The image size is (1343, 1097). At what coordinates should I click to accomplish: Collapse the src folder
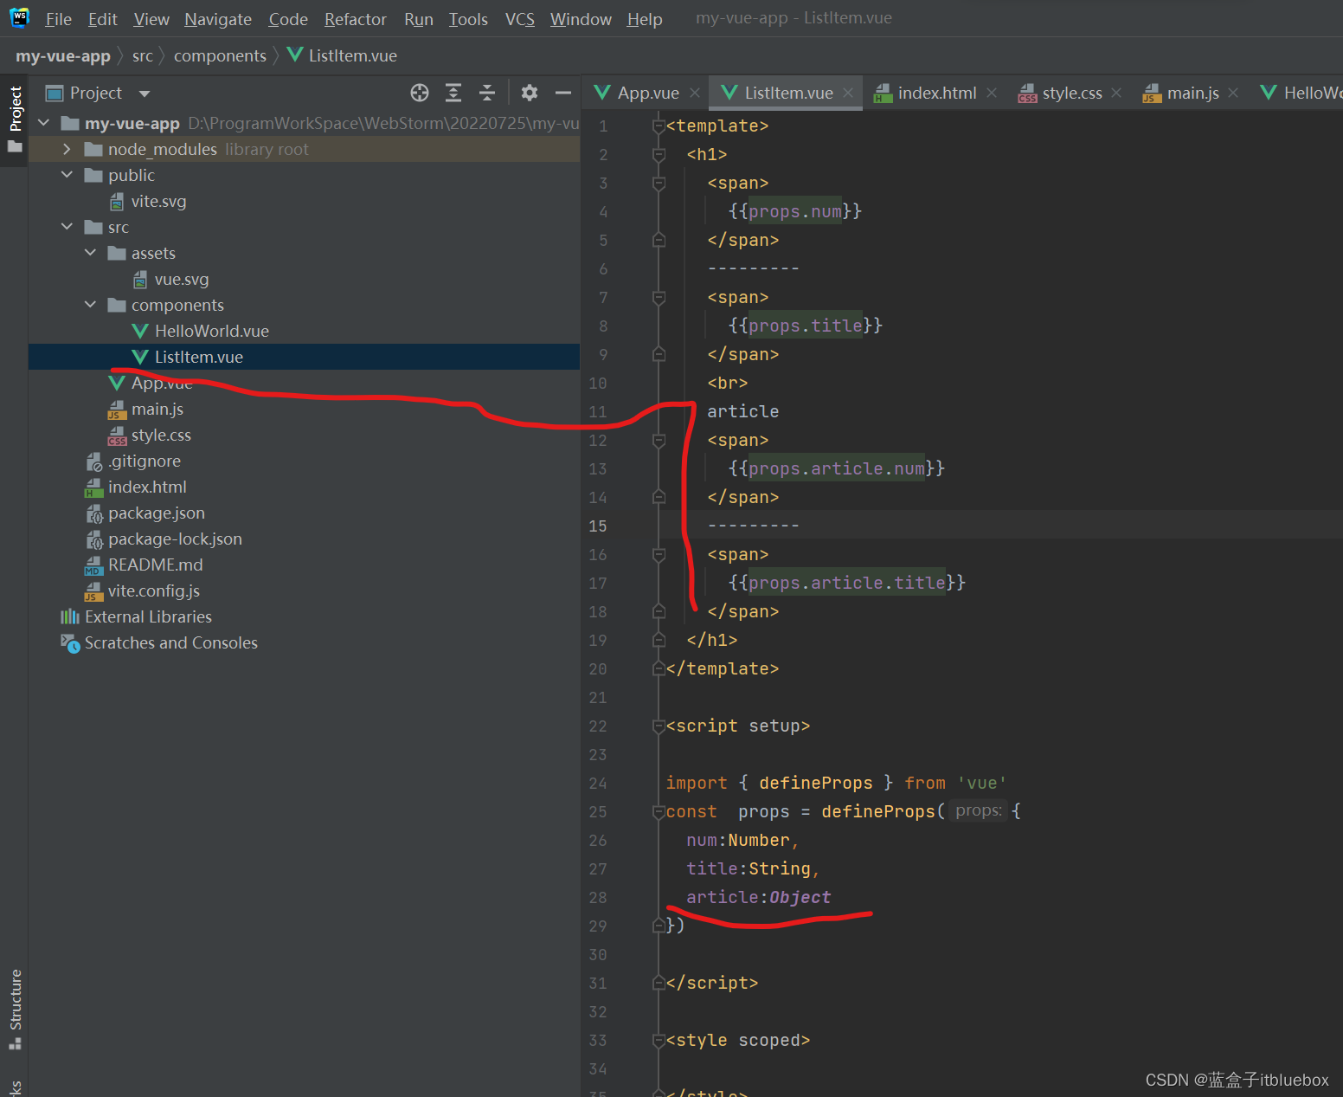(67, 227)
